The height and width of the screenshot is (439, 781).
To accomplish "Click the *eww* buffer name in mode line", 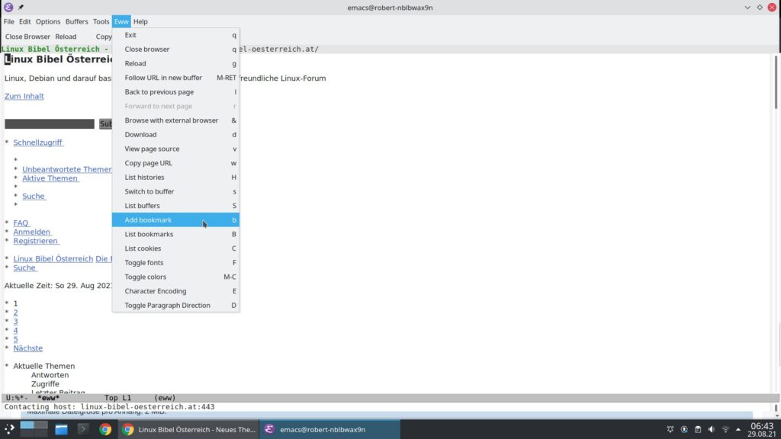I will tap(48, 398).
